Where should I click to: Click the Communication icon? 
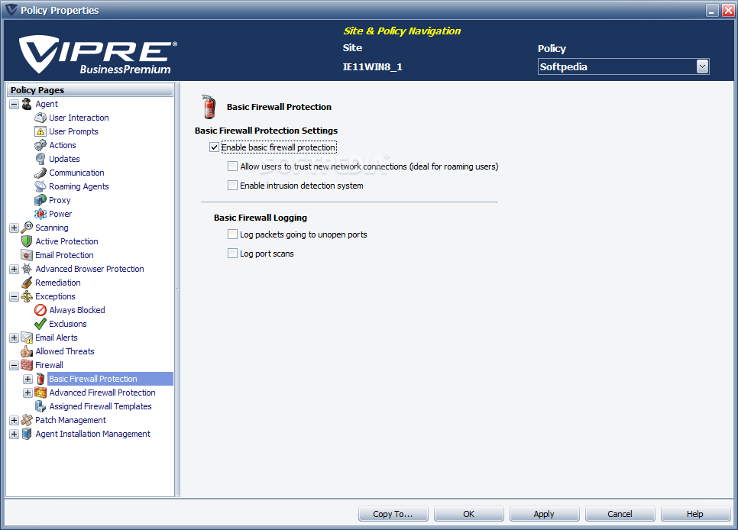click(x=40, y=173)
